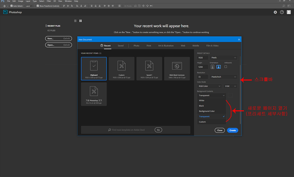The height and width of the screenshot is (177, 294).
Task: Choose White from background contents list
Action: point(211,100)
